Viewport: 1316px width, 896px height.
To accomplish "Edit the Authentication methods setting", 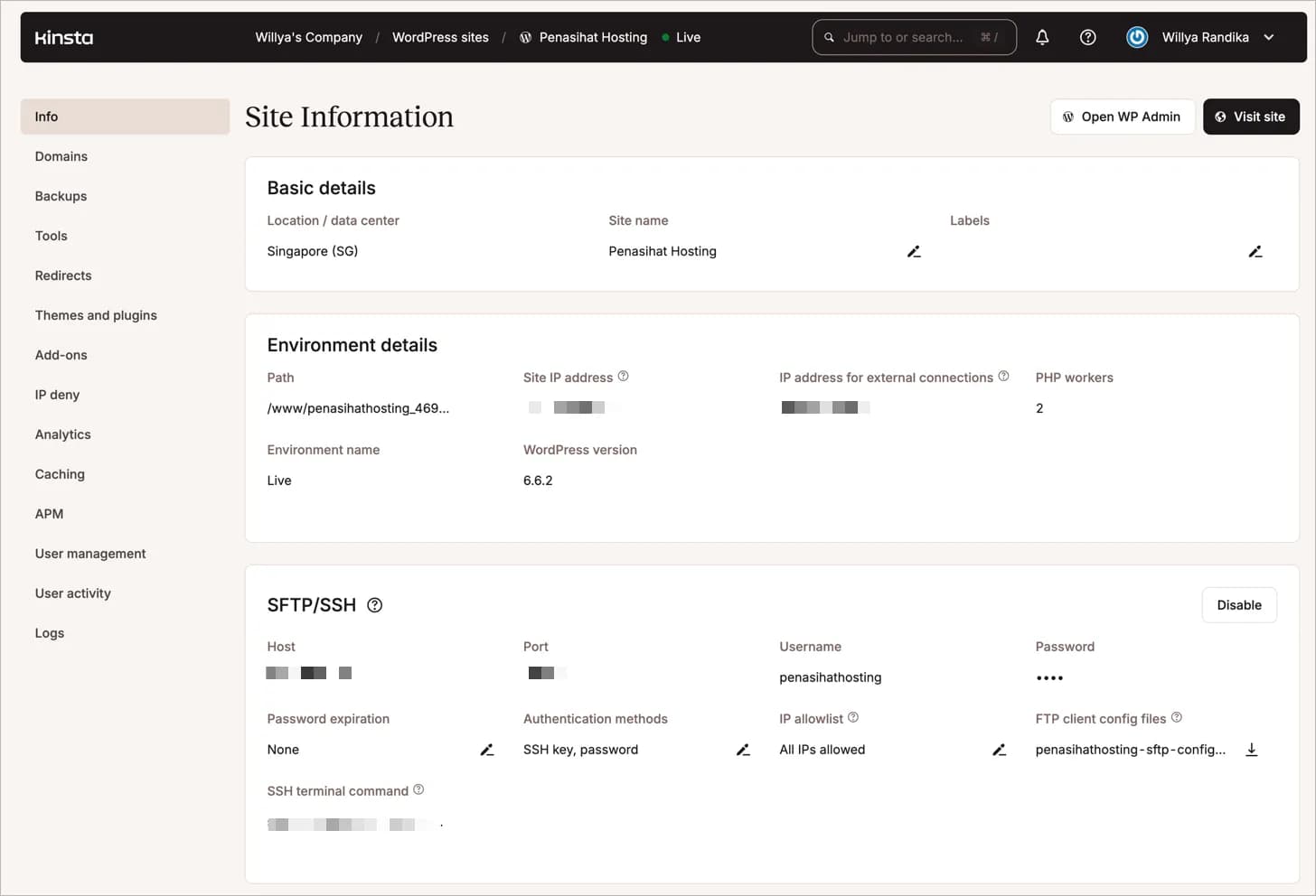I will [743, 750].
